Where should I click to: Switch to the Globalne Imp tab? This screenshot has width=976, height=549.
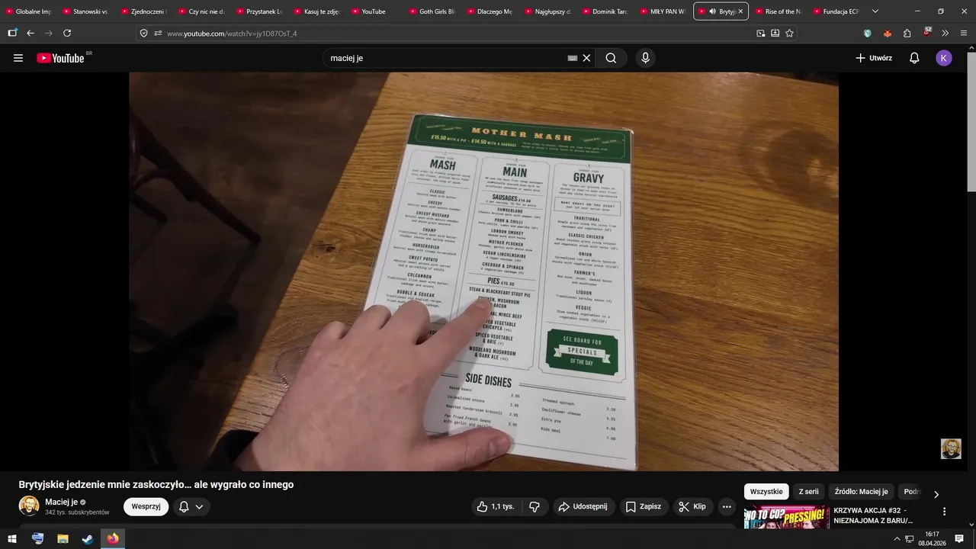[28, 11]
